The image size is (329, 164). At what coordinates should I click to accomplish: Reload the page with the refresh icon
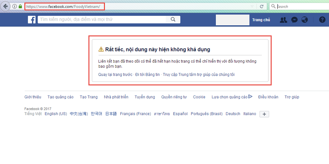pyautogui.click(x=262, y=6)
